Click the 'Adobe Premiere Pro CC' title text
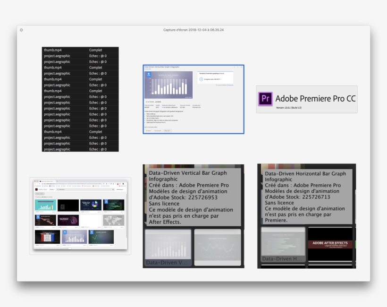The height and width of the screenshot is (307, 387). [x=315, y=99]
